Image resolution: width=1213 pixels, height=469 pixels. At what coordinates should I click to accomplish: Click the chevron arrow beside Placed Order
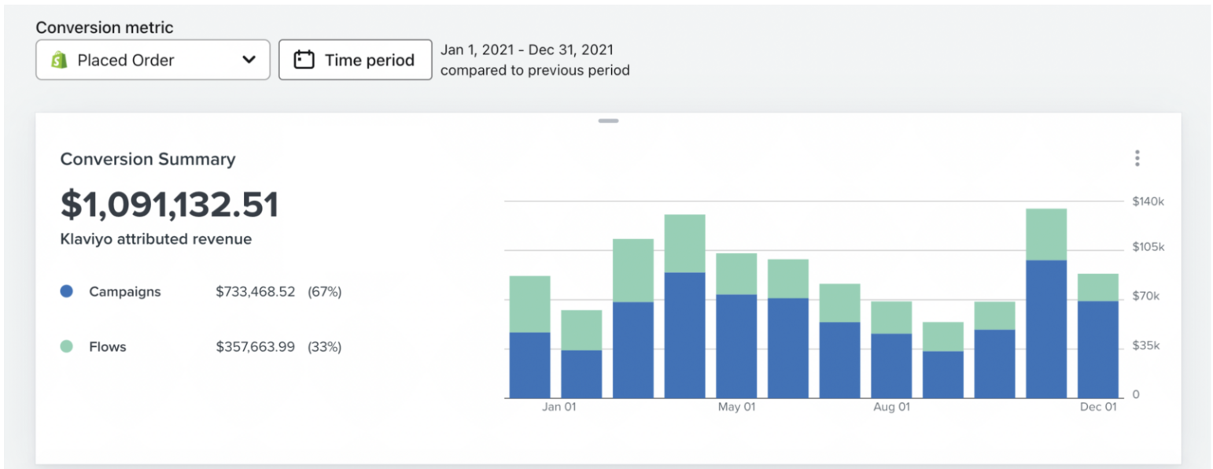[249, 60]
